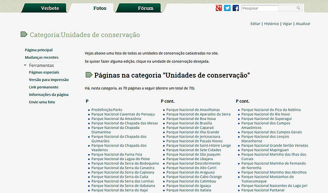Open Parque Nacional de Pacaás Novos
This screenshot has height=193, width=328.
194,141
